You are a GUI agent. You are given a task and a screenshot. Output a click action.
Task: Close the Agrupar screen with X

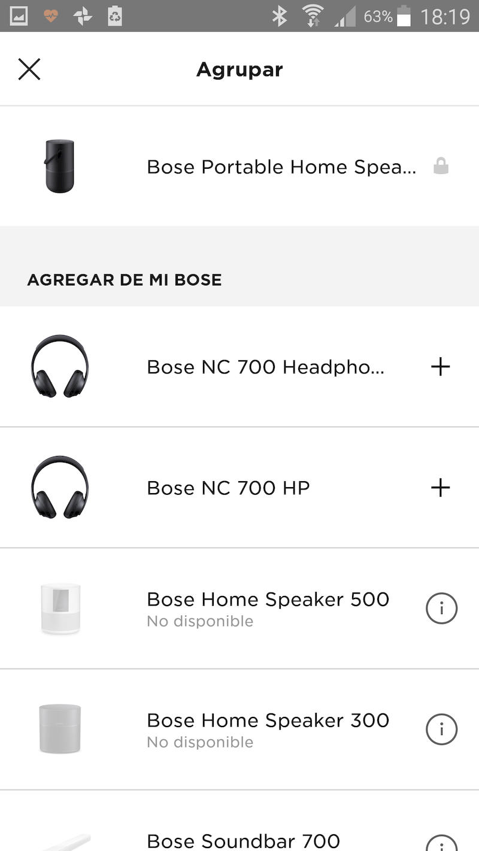29,69
